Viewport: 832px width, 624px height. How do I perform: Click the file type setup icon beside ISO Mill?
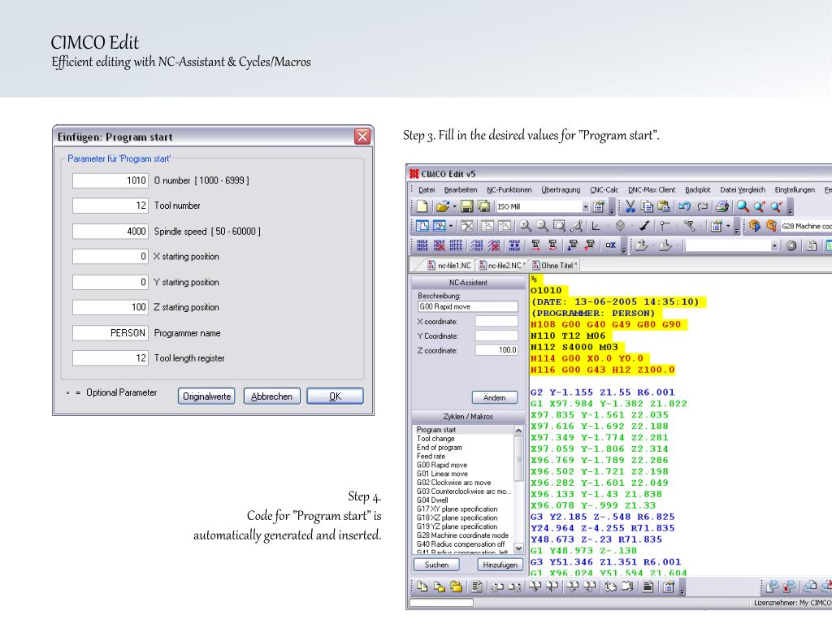pyautogui.click(x=599, y=206)
